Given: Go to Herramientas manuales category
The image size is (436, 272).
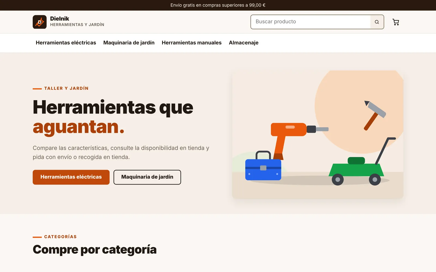Looking at the screenshot, I should pos(192,43).
